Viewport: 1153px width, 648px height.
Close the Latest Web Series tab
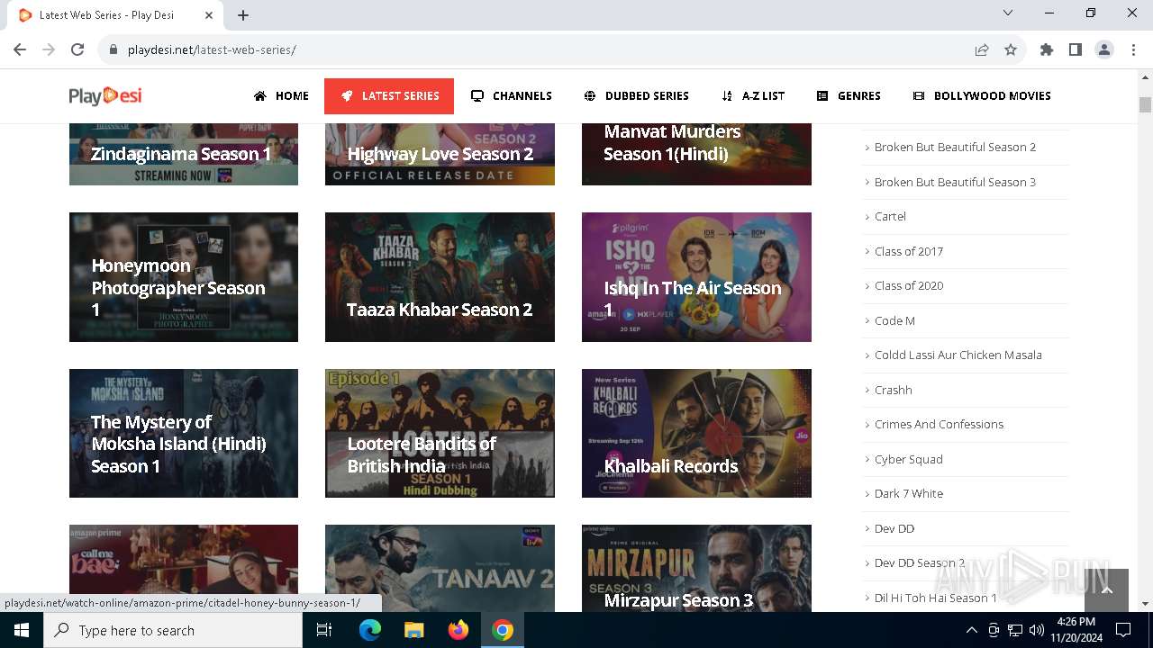point(209,15)
